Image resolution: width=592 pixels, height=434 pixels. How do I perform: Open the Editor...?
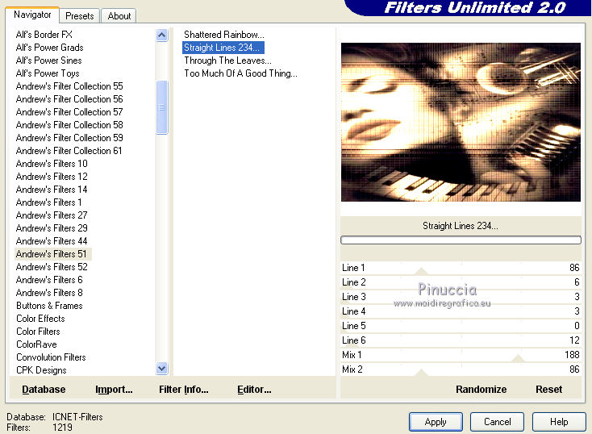click(x=254, y=390)
